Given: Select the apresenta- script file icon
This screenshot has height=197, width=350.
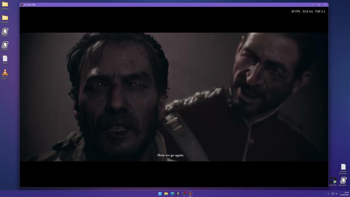Looking at the screenshot, I should 343,182.
